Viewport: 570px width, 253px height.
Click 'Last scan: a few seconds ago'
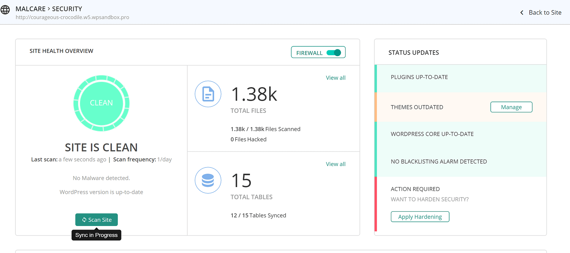pyautogui.click(x=69, y=159)
